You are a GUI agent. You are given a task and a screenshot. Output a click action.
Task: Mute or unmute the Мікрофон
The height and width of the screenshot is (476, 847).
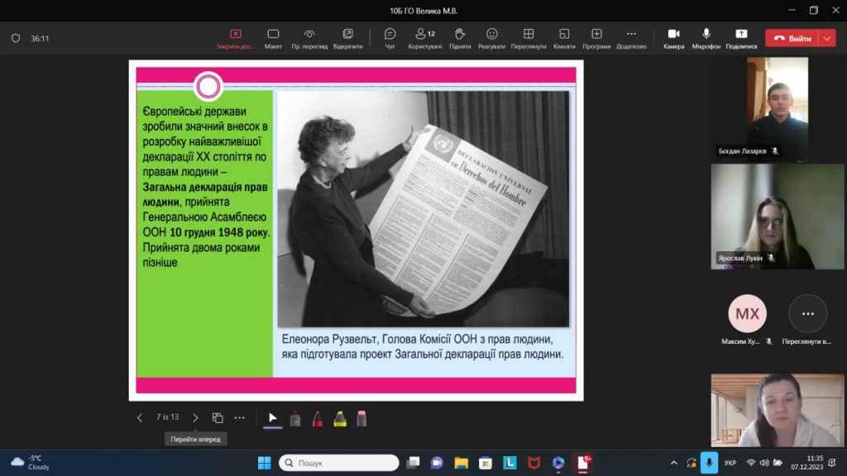(x=706, y=38)
